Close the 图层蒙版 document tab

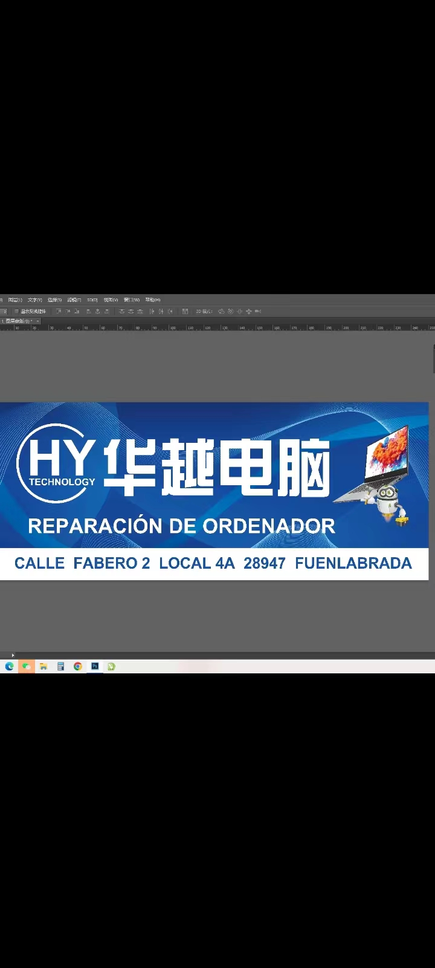37,321
